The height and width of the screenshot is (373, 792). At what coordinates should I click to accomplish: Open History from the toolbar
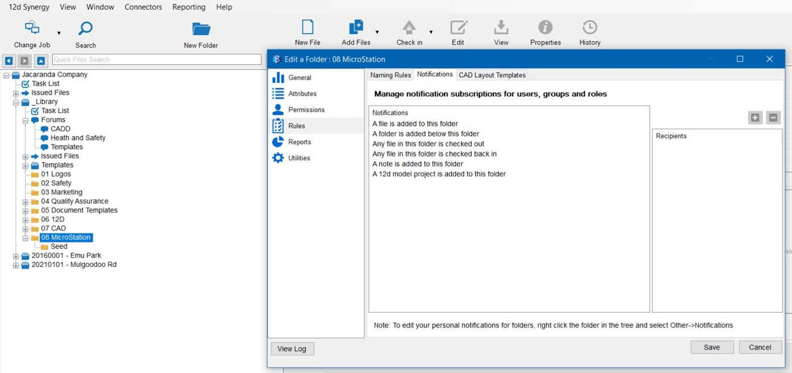click(590, 28)
